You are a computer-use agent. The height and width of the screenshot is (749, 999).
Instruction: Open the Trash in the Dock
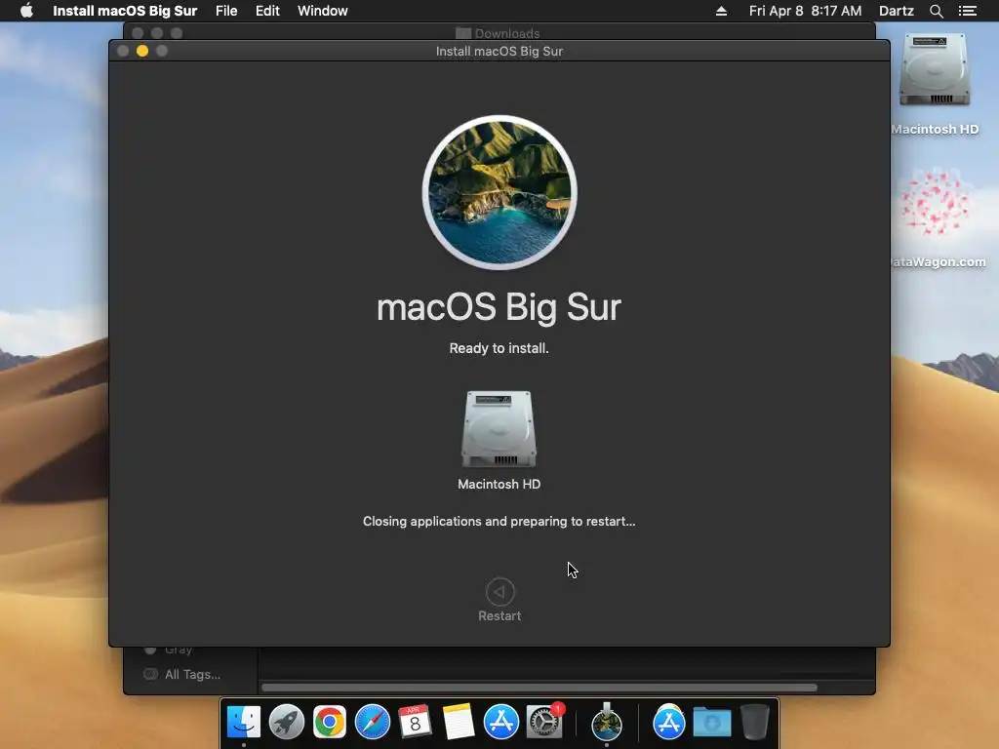point(755,722)
